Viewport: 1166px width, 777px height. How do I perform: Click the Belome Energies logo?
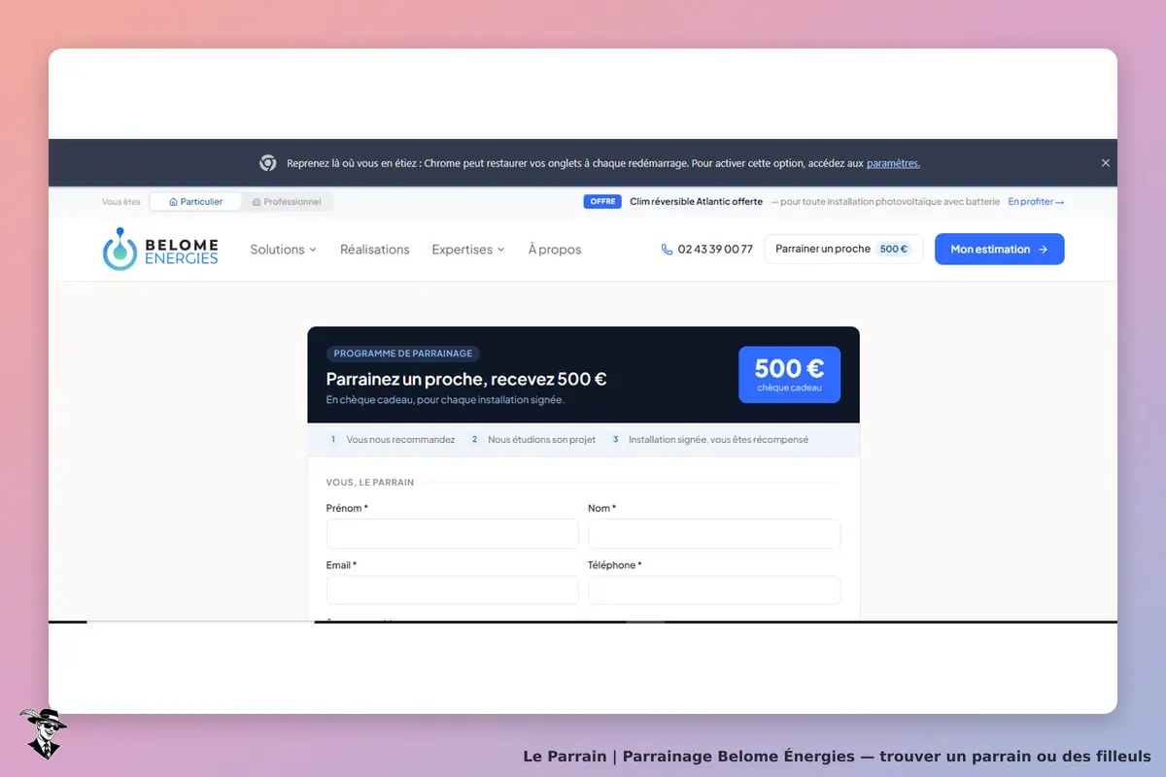(160, 249)
